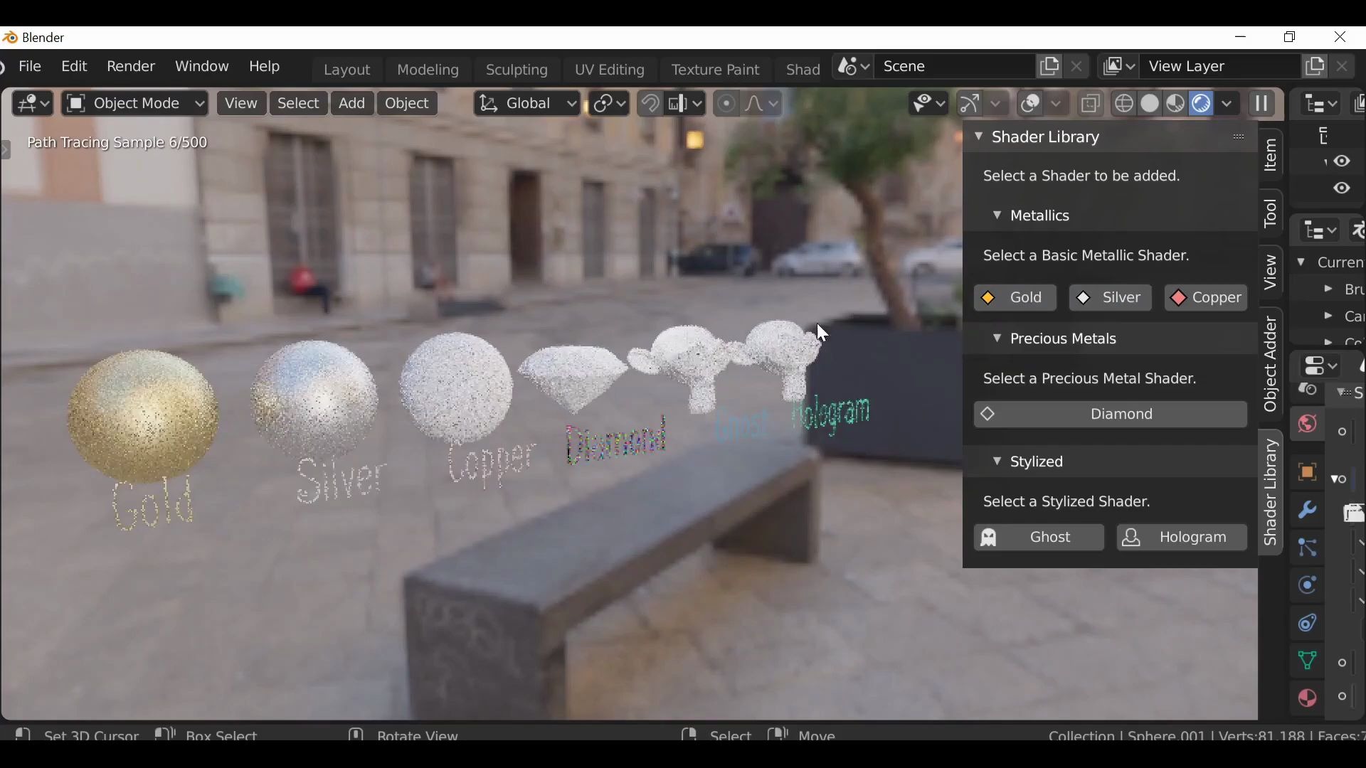Open the Material properties tab

tap(1308, 700)
